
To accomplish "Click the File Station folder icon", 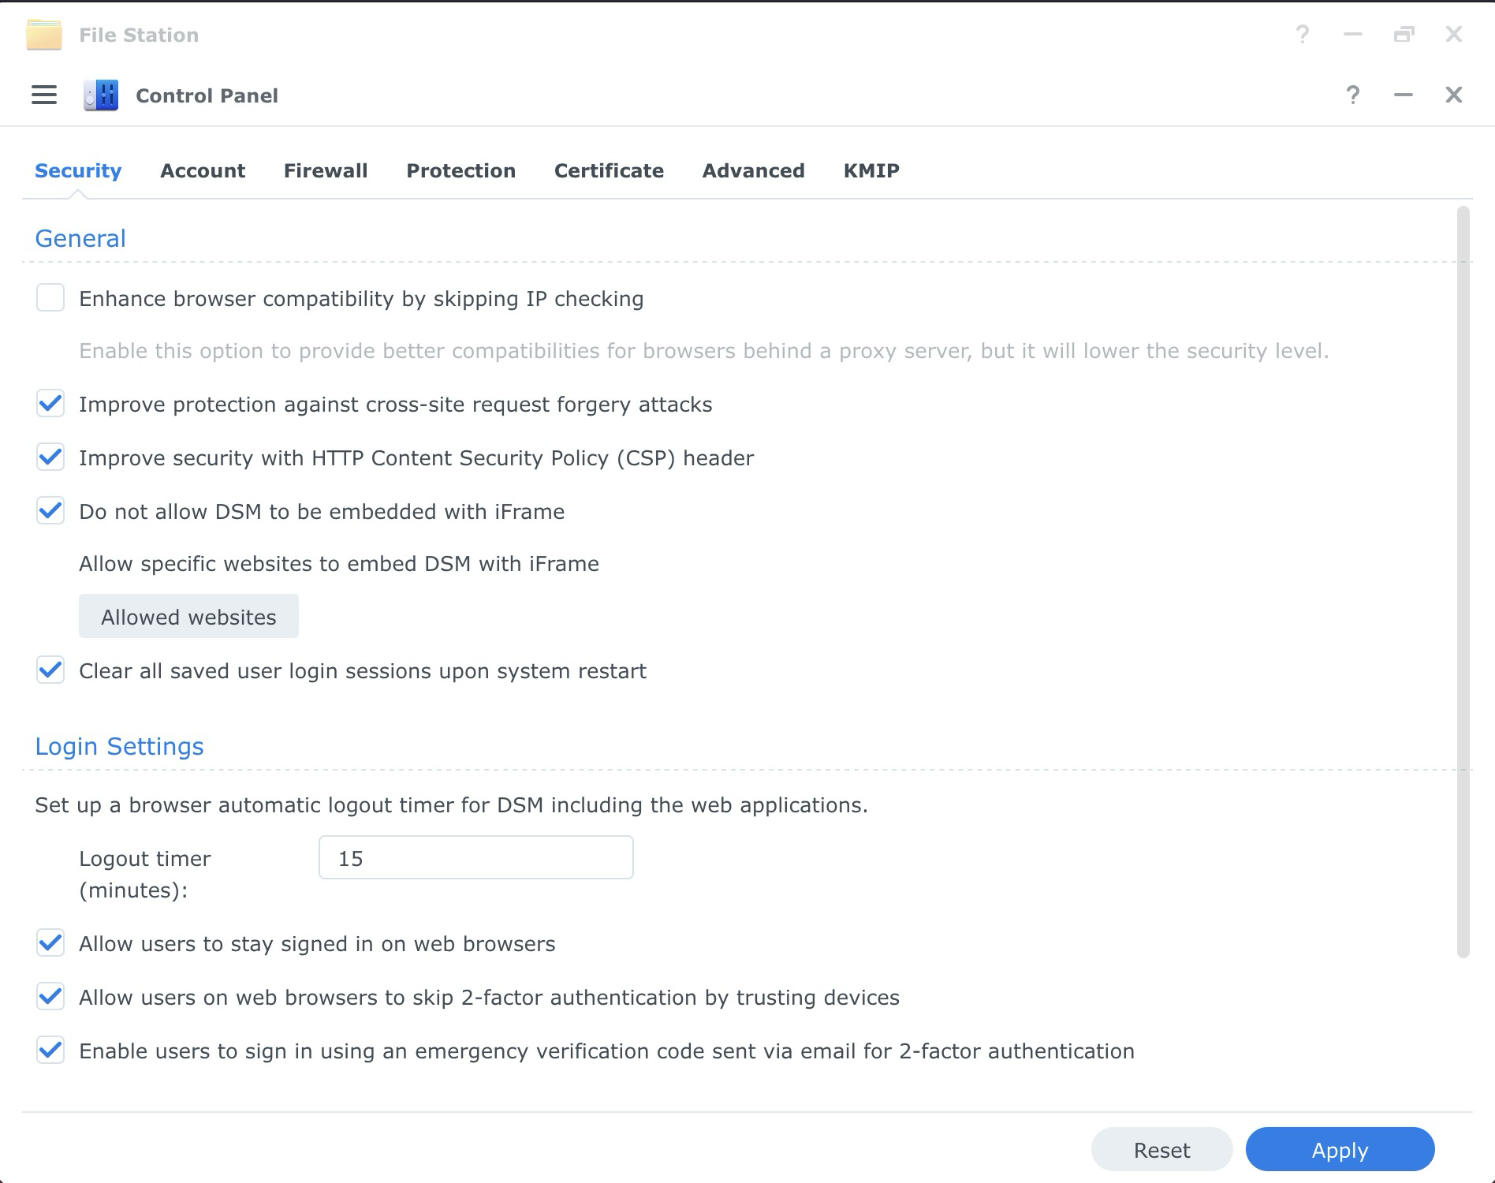I will point(44,35).
